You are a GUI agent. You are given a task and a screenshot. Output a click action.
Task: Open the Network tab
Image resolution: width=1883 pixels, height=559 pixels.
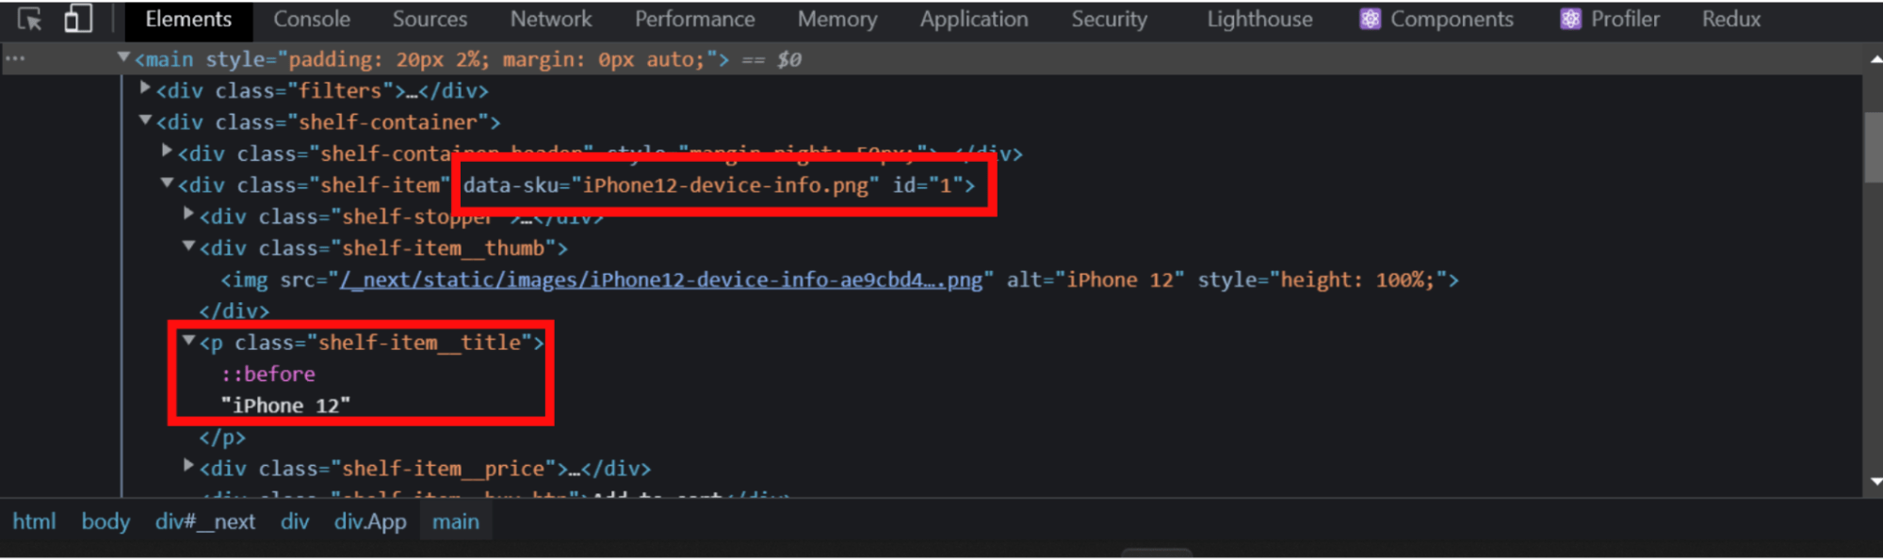[550, 18]
